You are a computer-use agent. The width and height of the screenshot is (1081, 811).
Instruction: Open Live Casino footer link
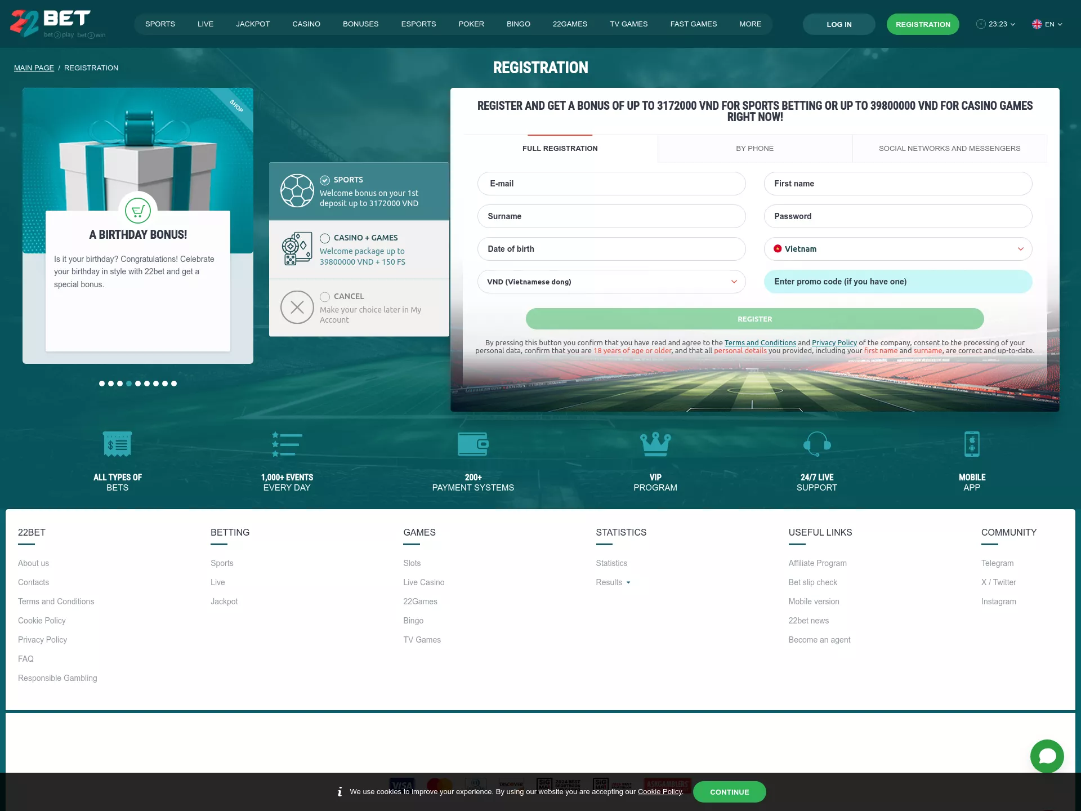423,582
